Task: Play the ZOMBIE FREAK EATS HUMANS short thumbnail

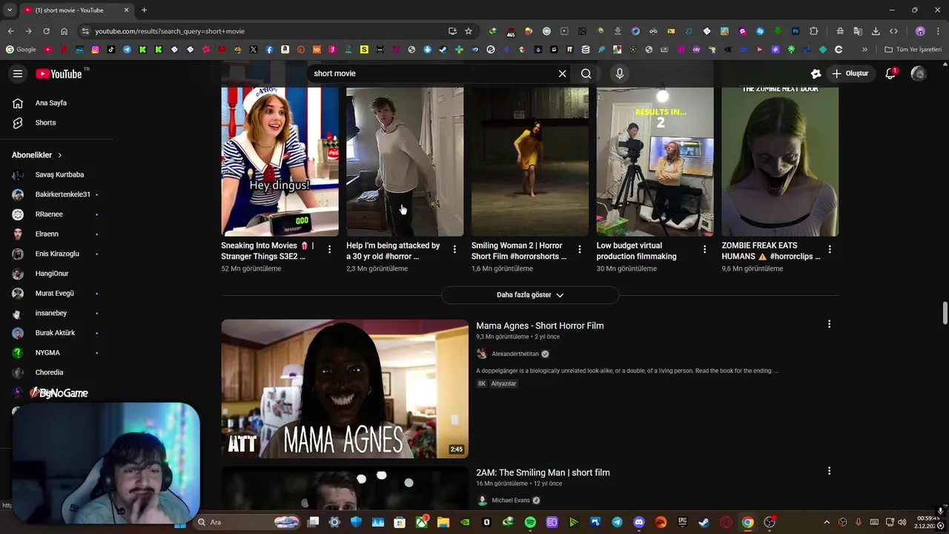Action: pos(780,162)
